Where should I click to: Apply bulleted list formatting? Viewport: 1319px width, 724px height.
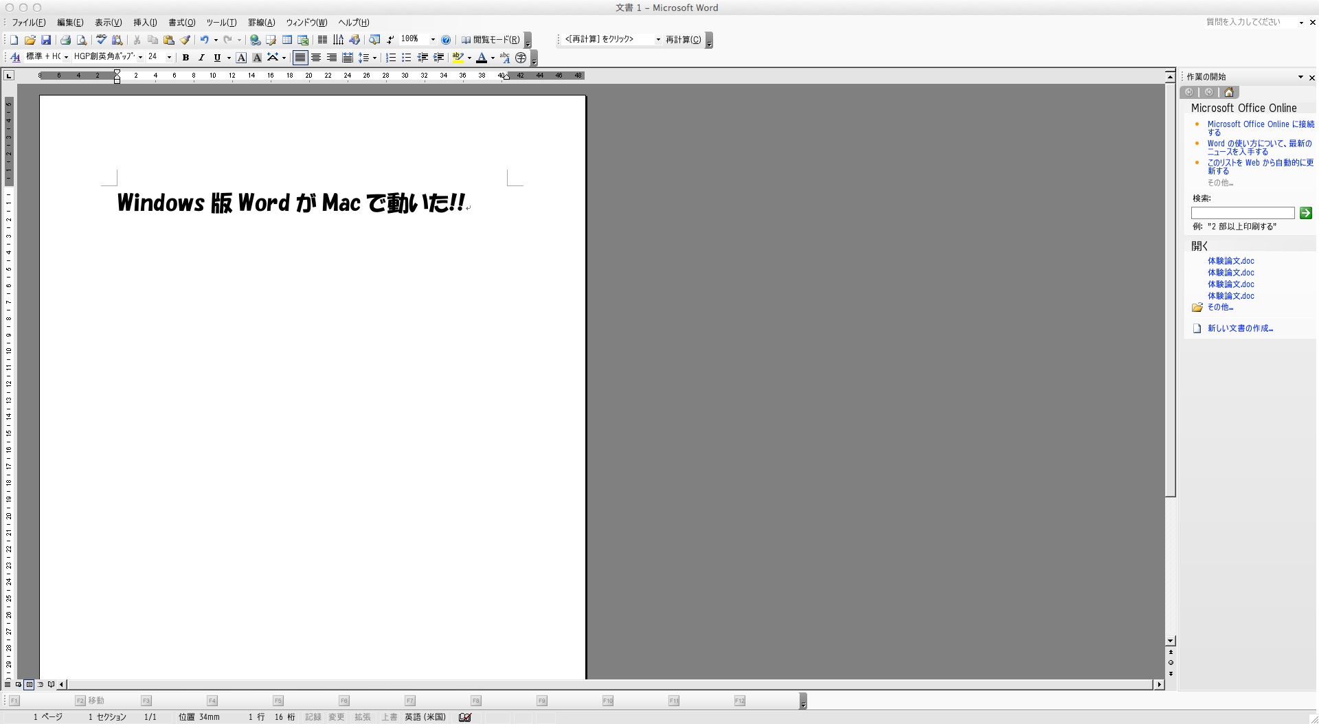coord(407,58)
